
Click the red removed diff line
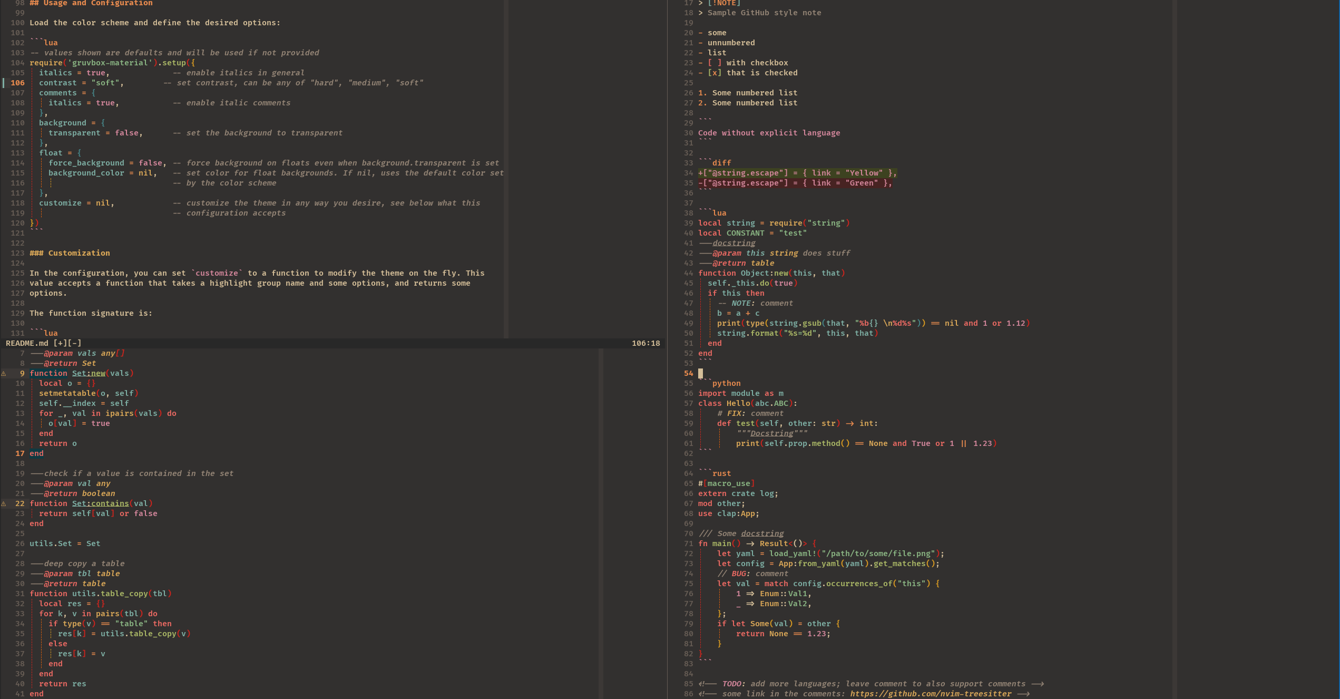[x=795, y=183]
